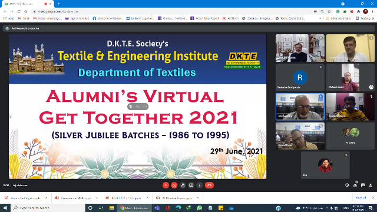This screenshot has height=212, width=377.
Task: Open a new Chrome tab
Action: click(59, 4)
